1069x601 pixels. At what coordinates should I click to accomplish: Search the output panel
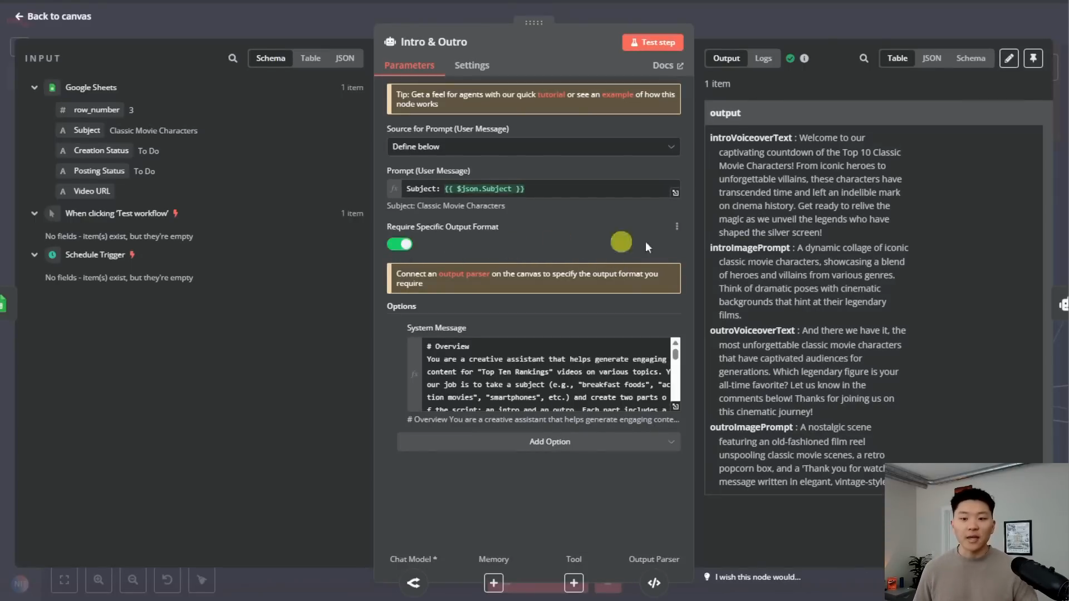click(864, 58)
